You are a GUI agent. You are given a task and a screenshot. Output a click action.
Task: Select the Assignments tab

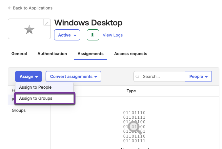pos(91,54)
